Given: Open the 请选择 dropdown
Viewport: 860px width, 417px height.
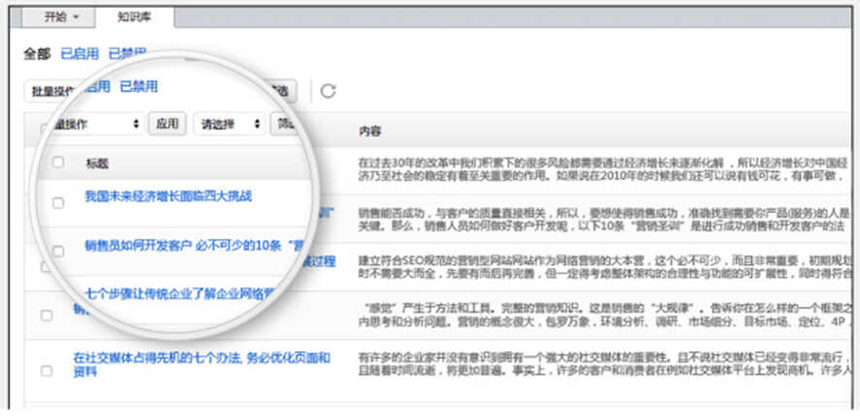Looking at the screenshot, I should click(229, 124).
